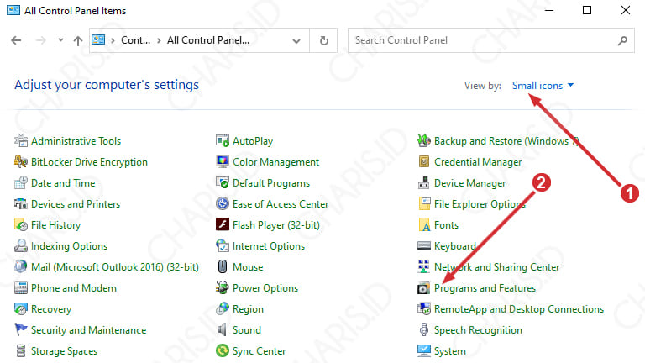Open Credential Manager link
The image size is (645, 363).
478,162
